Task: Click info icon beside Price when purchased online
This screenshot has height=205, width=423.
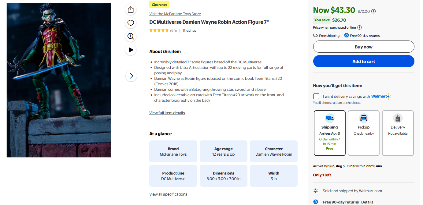Action: click(x=359, y=27)
